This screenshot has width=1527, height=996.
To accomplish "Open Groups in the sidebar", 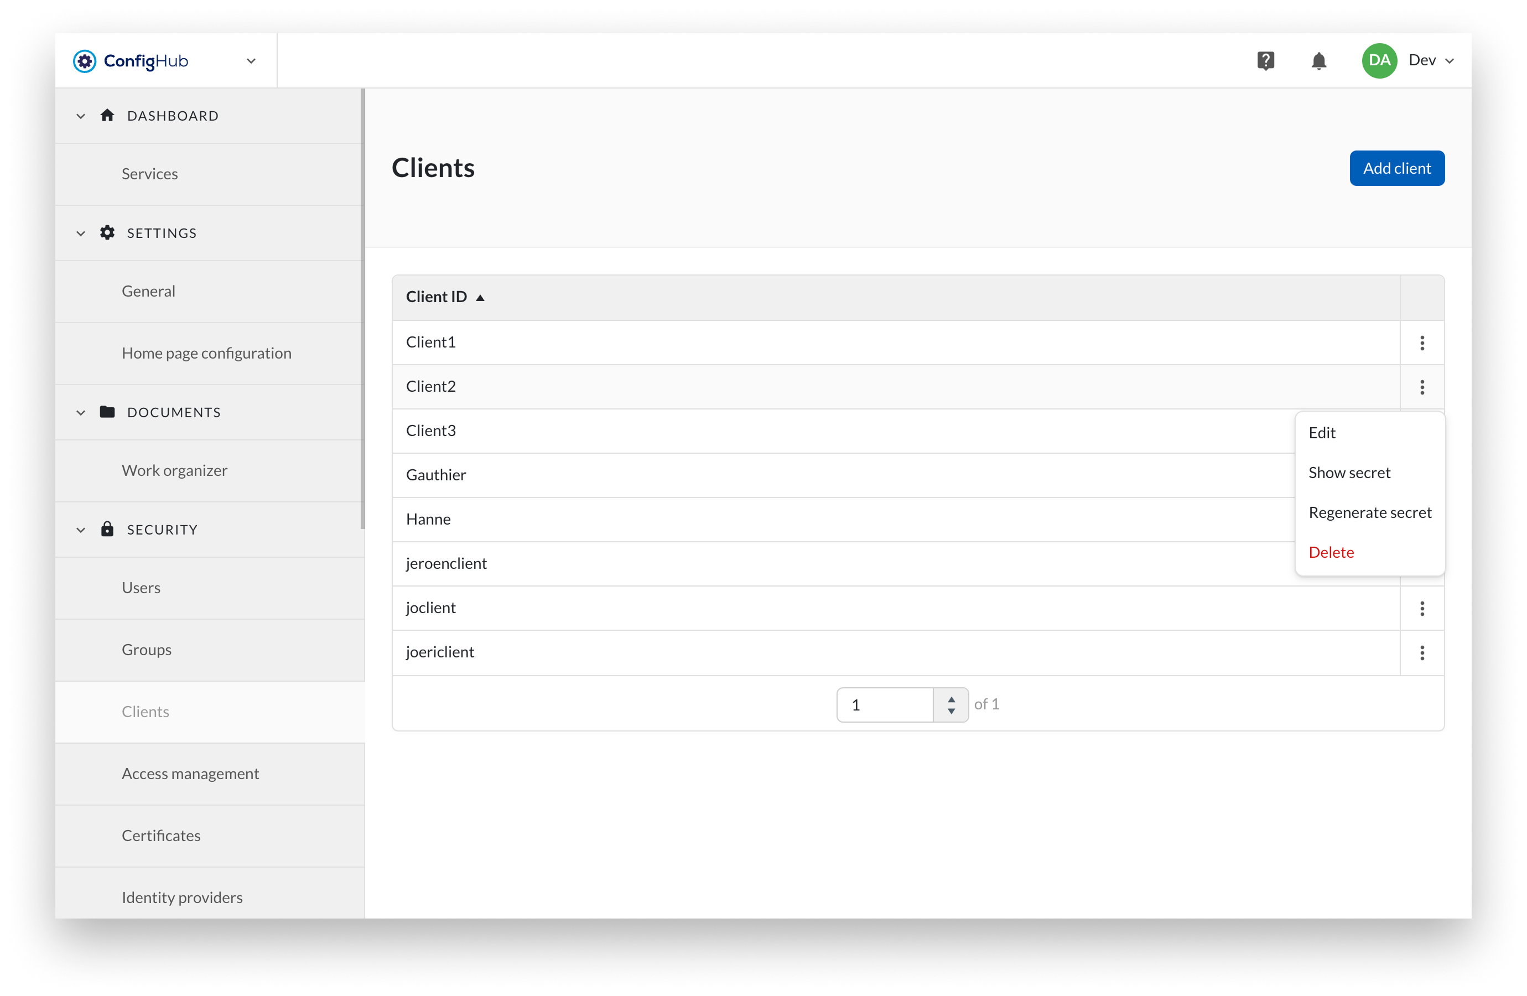I will (209, 650).
